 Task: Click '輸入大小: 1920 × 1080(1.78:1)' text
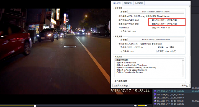[164, 20]
